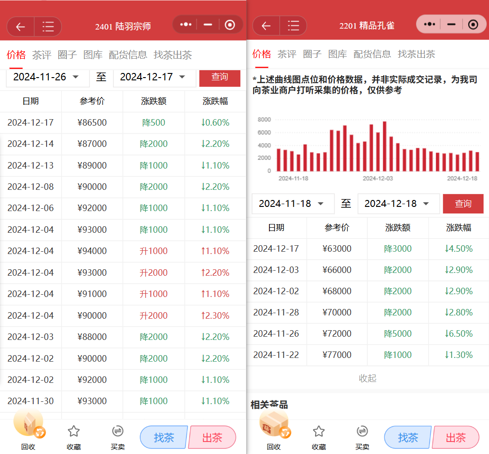Go back in the 2401 陆羽宗师 panel

pyautogui.click(x=21, y=27)
